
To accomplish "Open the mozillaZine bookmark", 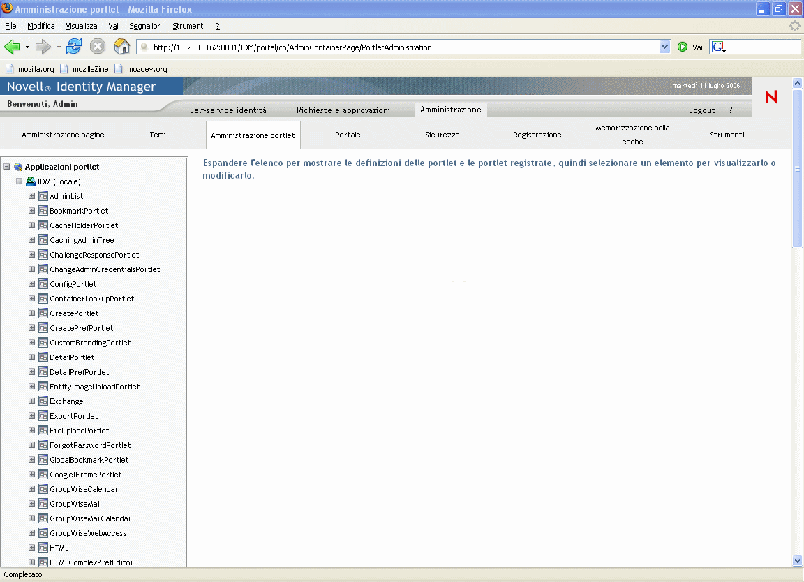I will [84, 68].
